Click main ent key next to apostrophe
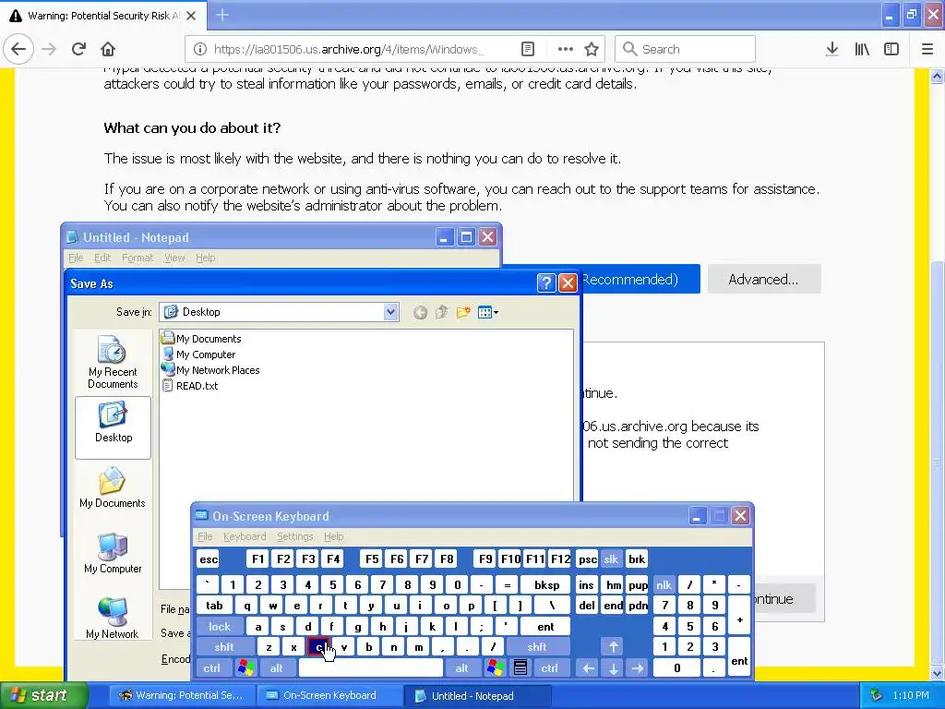This screenshot has height=709, width=945. 545,627
